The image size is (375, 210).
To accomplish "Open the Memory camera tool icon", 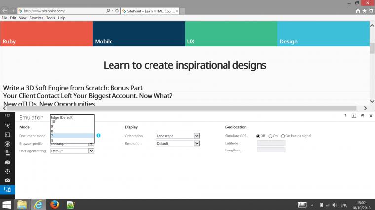I will (7, 180).
